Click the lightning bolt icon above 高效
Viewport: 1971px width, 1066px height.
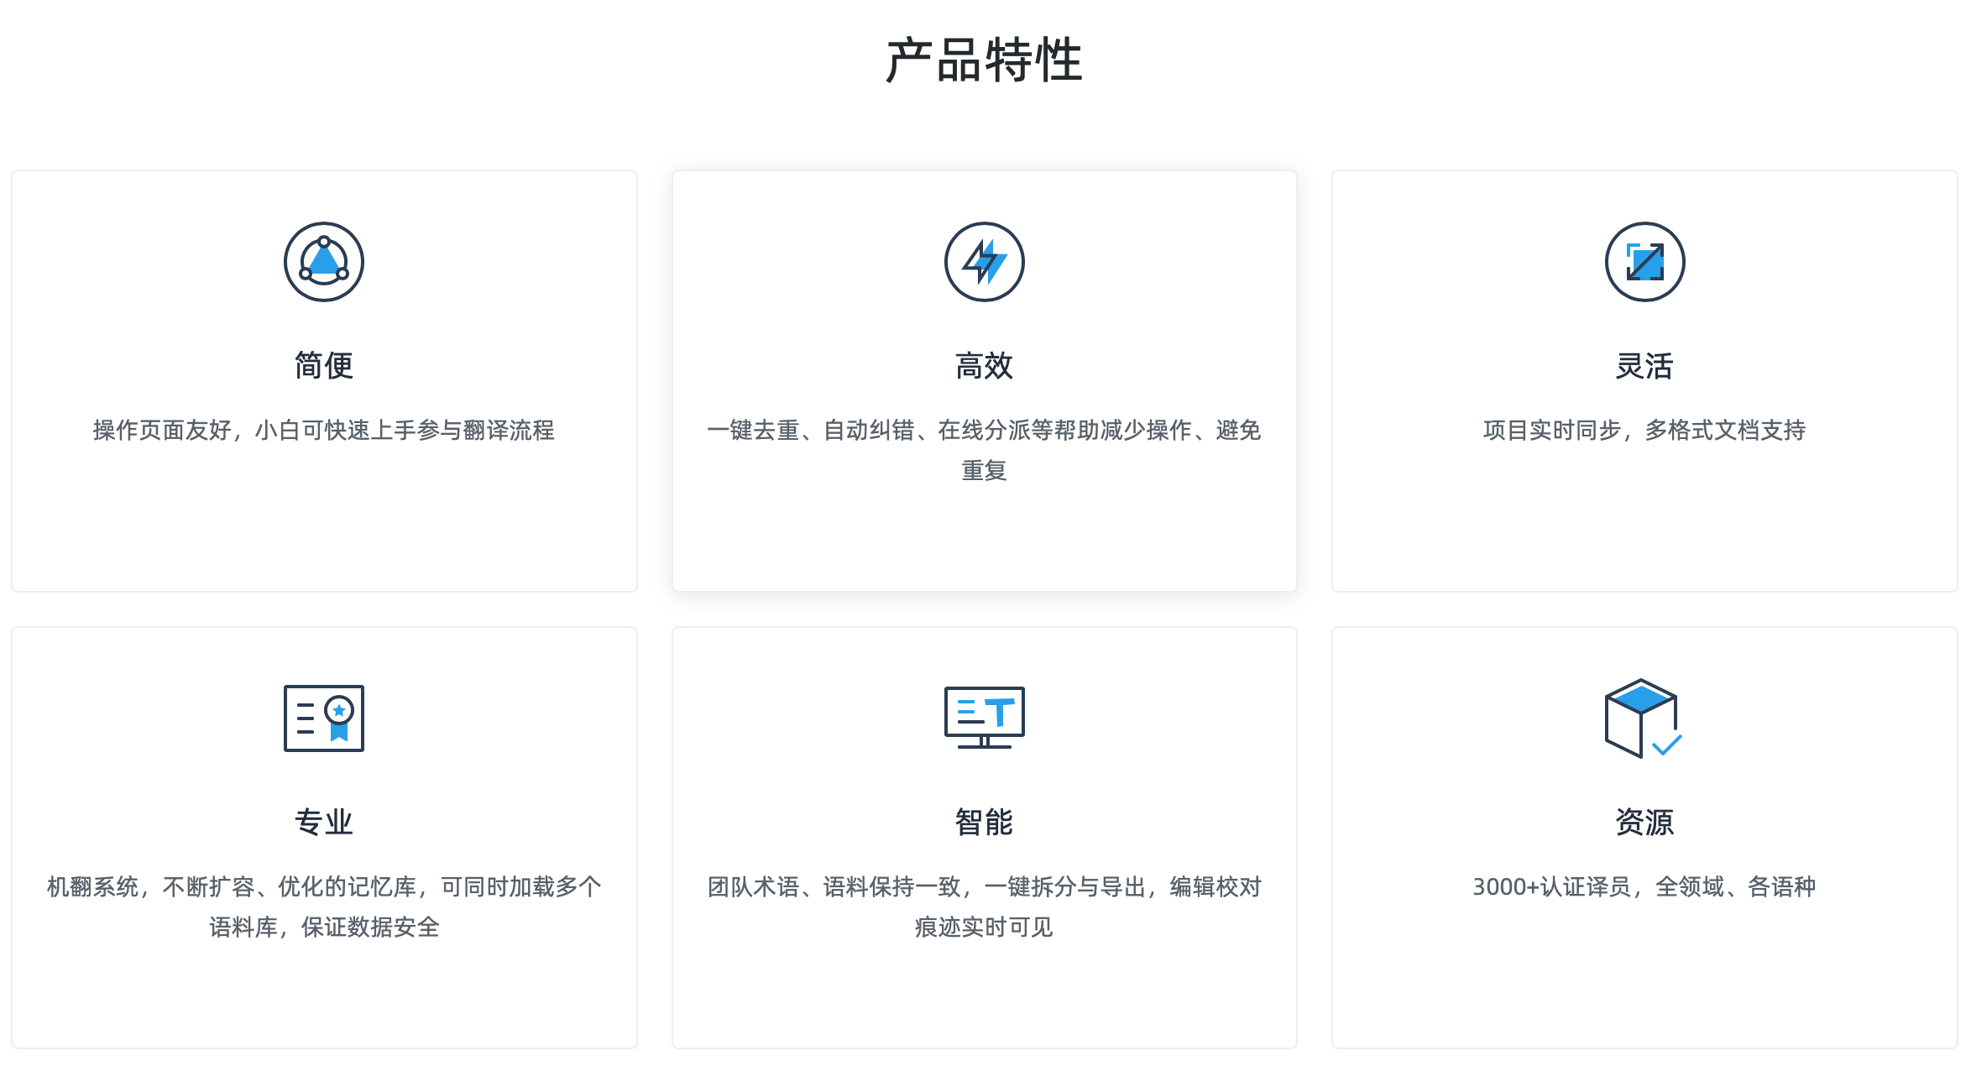tap(985, 262)
